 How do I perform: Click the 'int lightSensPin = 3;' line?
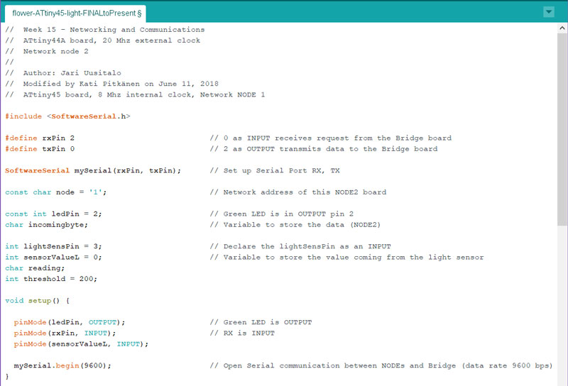(x=54, y=247)
